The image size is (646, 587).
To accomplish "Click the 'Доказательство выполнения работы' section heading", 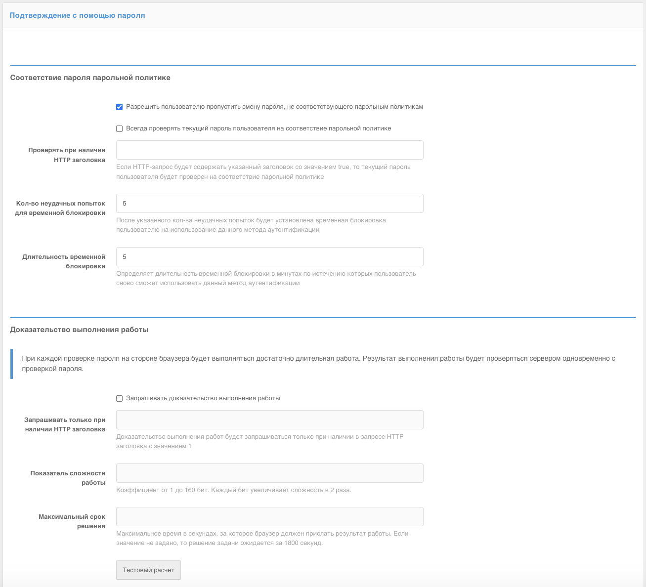I will coord(80,330).
